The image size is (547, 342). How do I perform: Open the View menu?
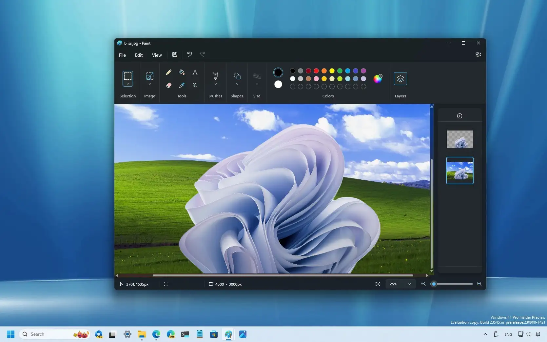coord(157,55)
